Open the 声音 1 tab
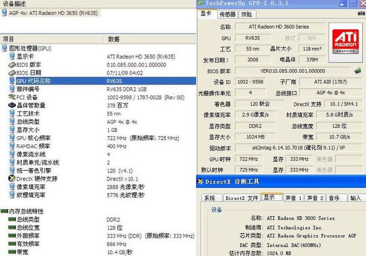366x256 pixels. pos(294,198)
